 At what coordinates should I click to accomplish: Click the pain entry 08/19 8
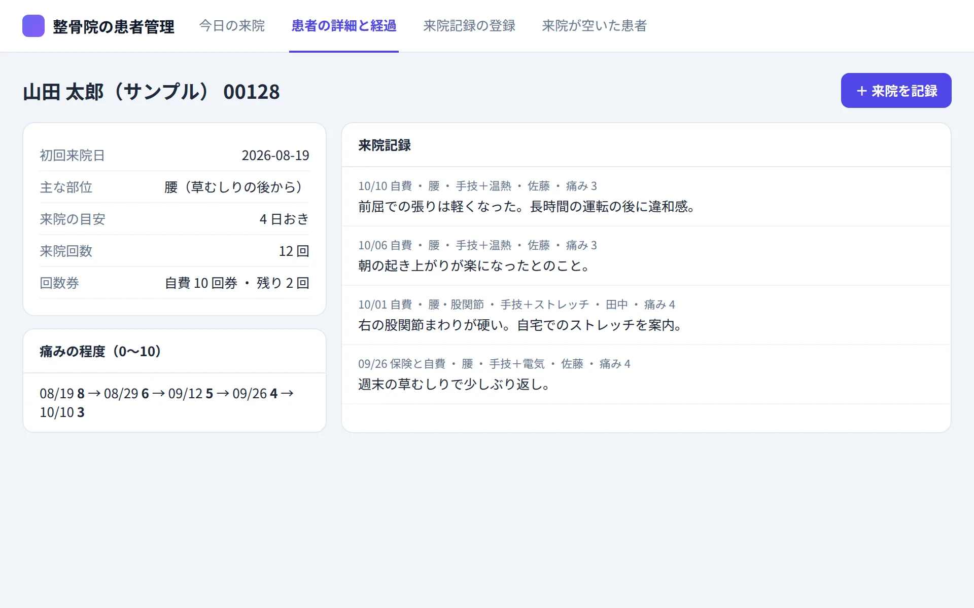[62, 394]
